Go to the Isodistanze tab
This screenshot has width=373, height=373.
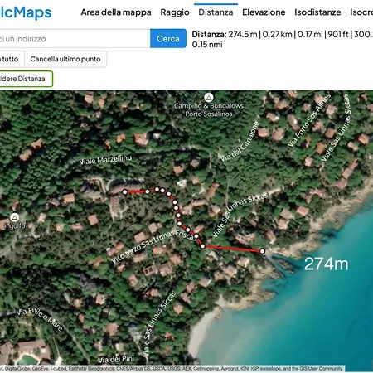tap(317, 12)
